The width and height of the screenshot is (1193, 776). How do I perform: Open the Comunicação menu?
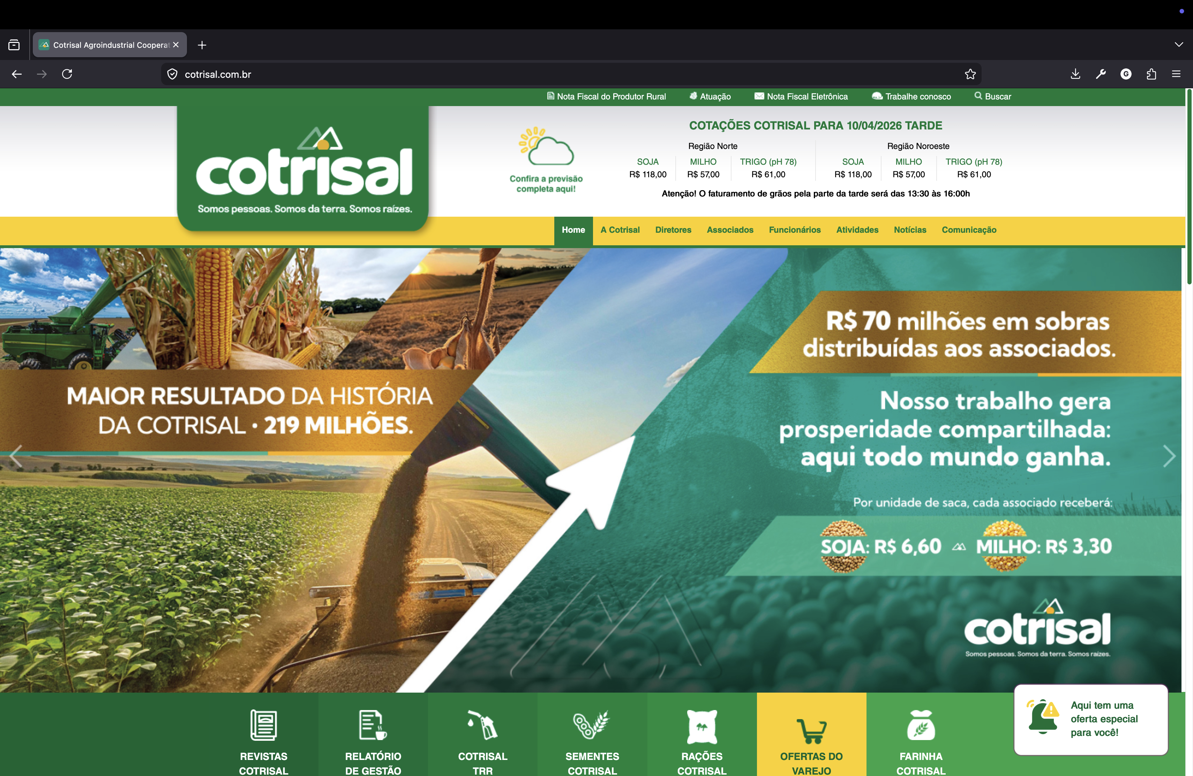[x=969, y=230]
